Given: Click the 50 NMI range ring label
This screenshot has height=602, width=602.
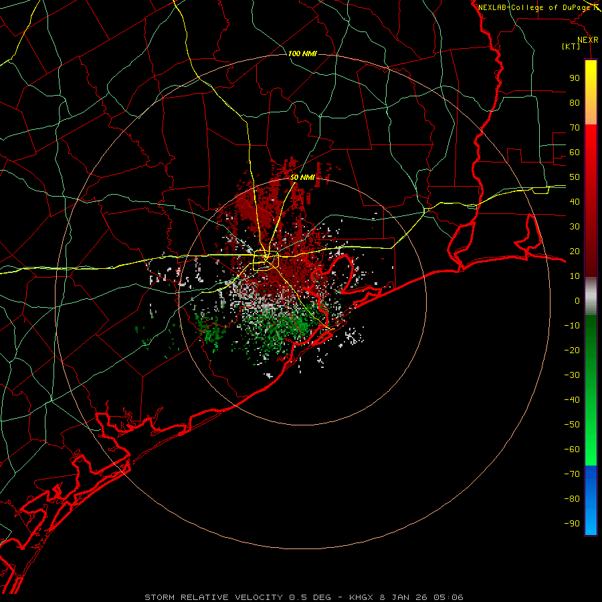Looking at the screenshot, I should (302, 177).
